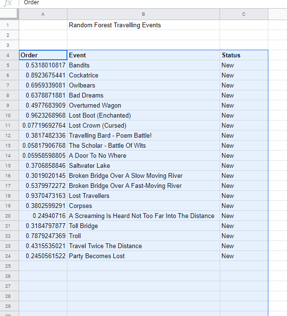Click order value 0.24940716
The image size is (287, 316).
tap(43, 216)
